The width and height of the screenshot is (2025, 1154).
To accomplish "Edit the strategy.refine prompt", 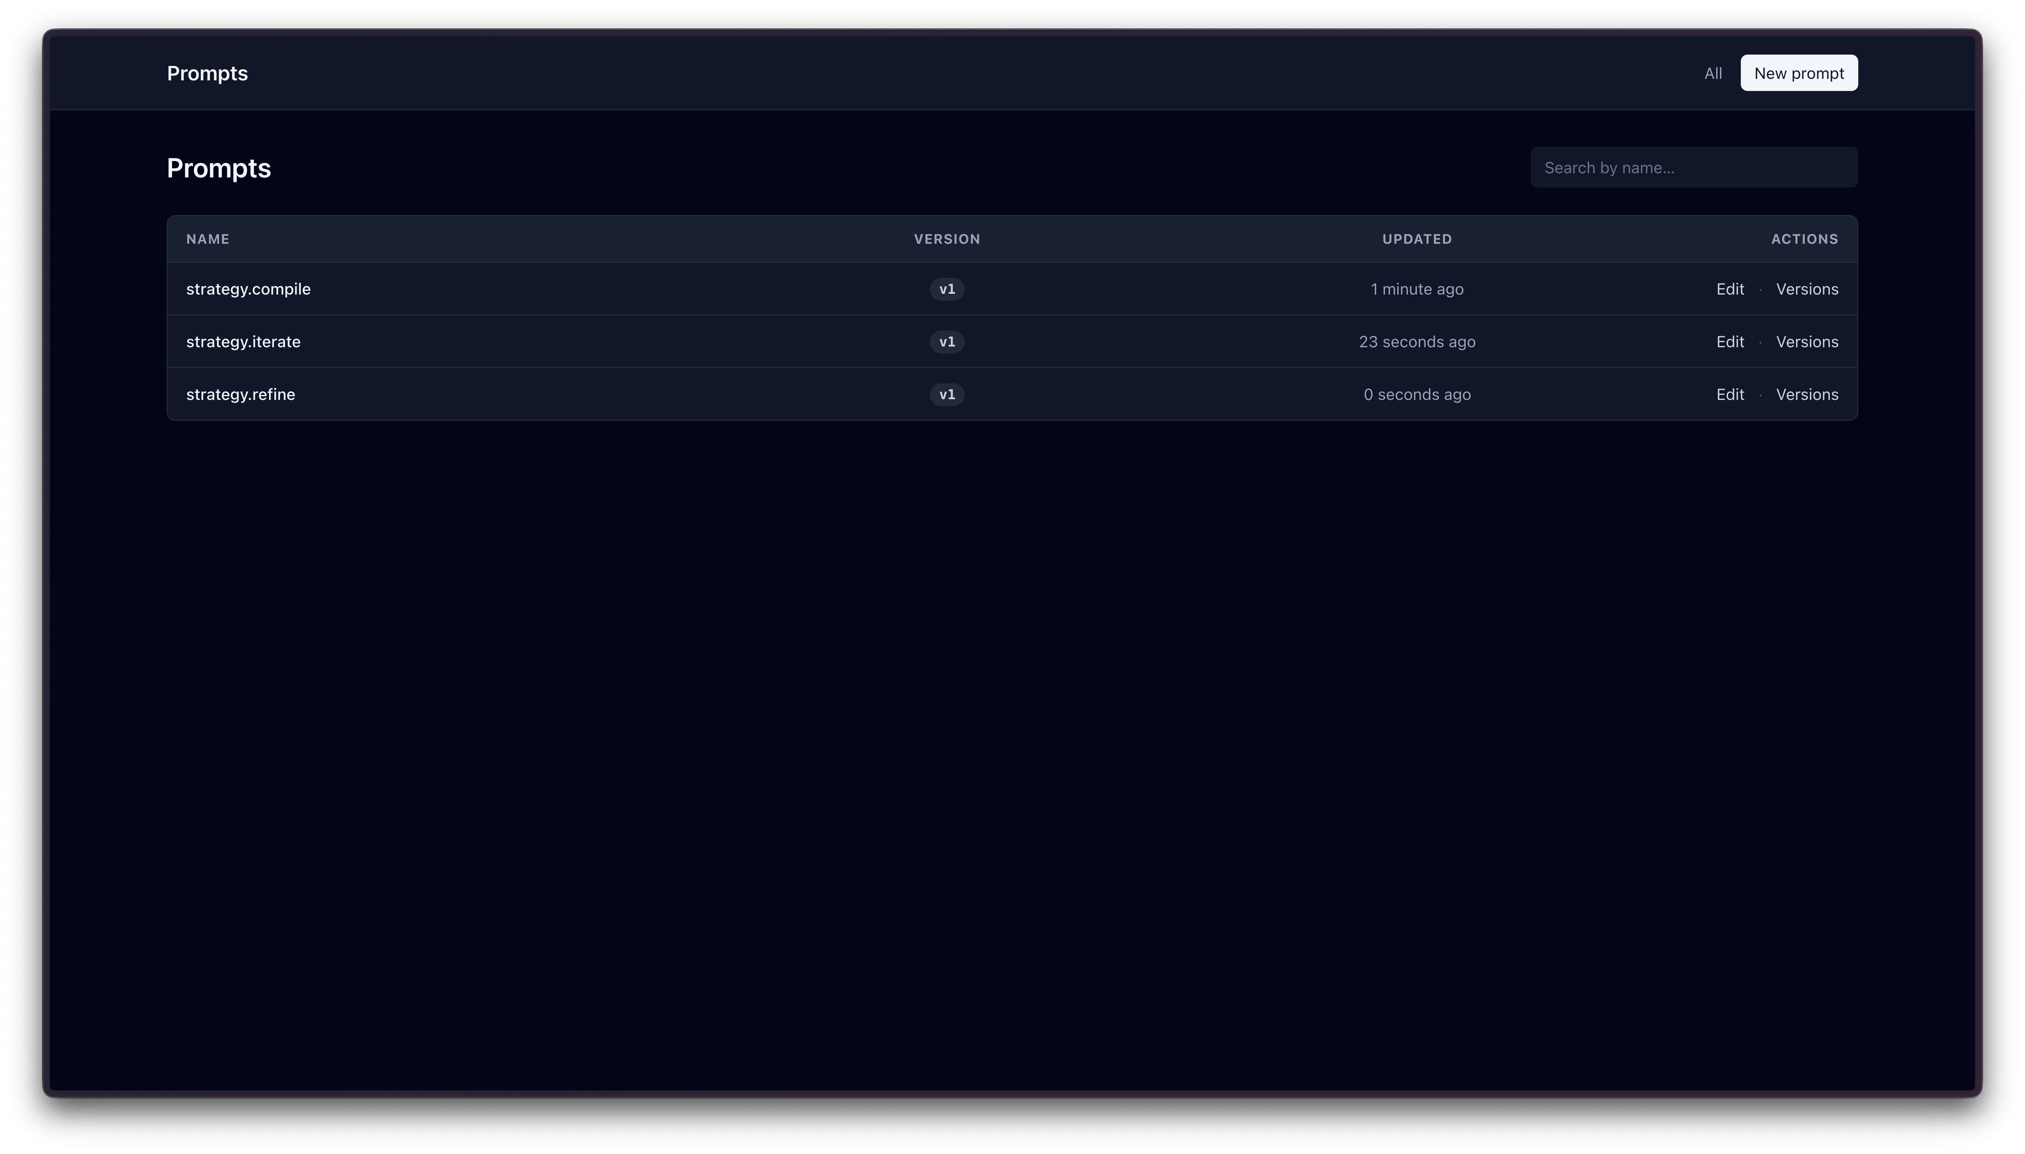I will (x=1731, y=395).
